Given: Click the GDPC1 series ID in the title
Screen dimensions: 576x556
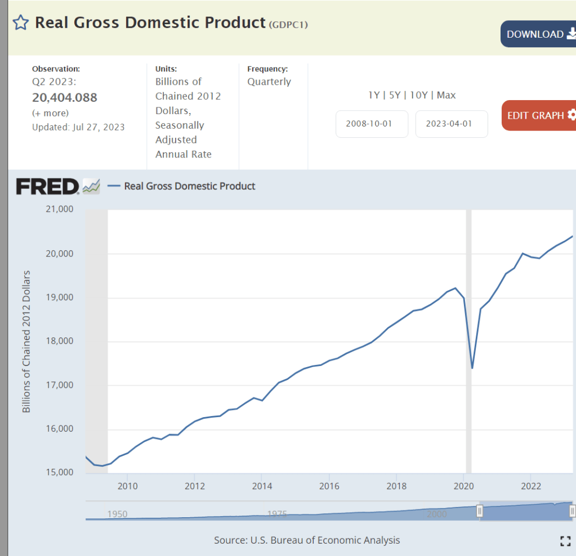Looking at the screenshot, I should point(288,24).
